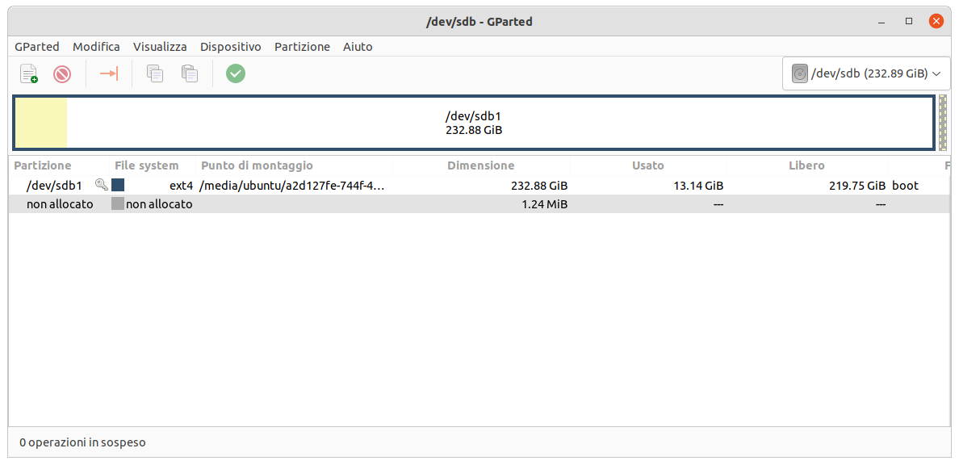959x465 pixels.
Task: Open the Dispositivo menu
Action: (x=231, y=47)
